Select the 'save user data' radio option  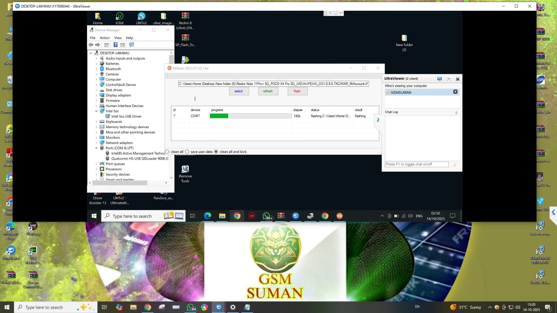(x=187, y=152)
